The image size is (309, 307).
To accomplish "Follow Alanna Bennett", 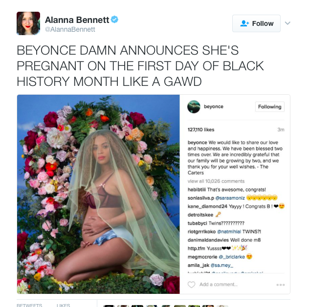I will pyautogui.click(x=256, y=23).
